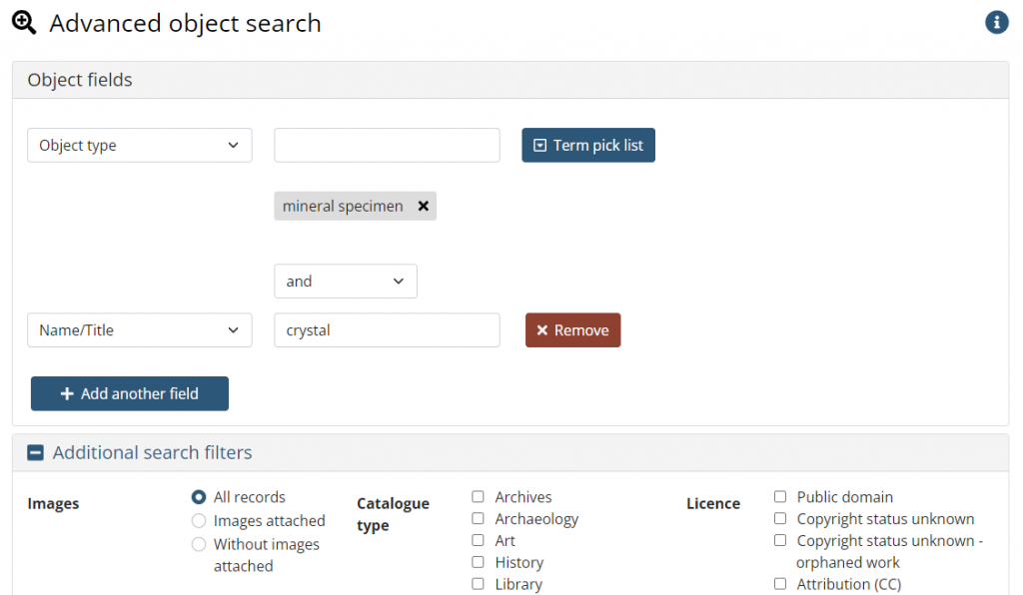Click the crystal text input field
The height and width of the screenshot is (595, 1023).
(387, 330)
